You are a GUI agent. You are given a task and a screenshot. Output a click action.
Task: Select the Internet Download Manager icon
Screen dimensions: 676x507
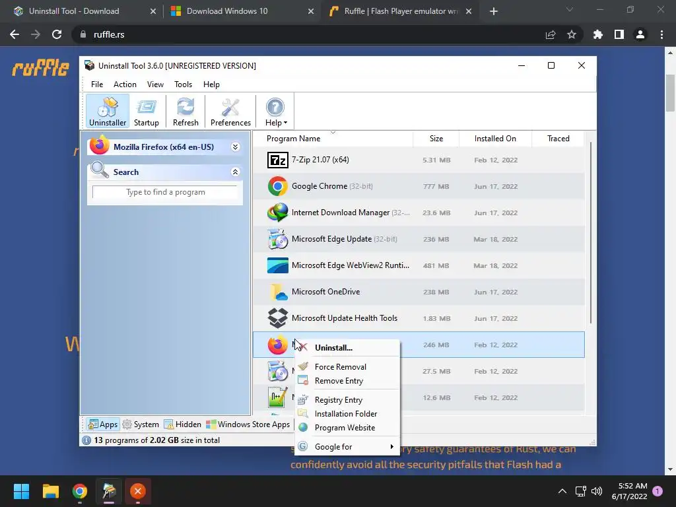pos(277,213)
